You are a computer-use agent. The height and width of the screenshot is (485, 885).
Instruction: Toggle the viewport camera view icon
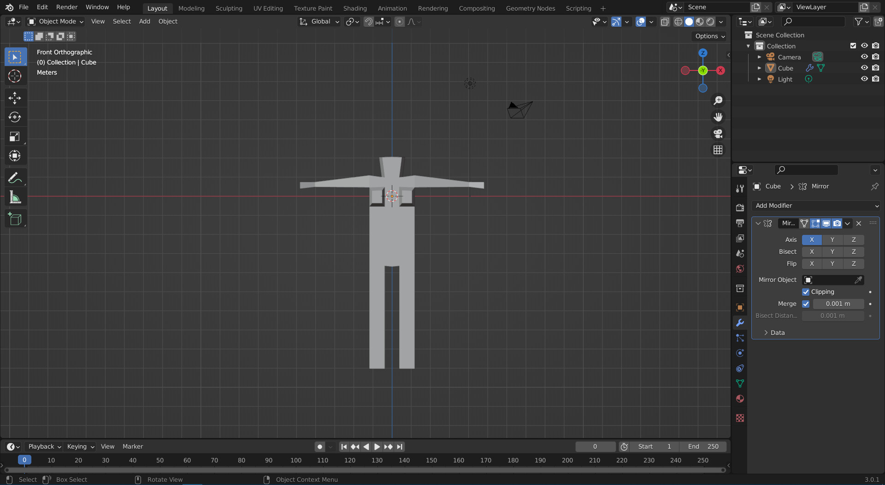(x=718, y=134)
